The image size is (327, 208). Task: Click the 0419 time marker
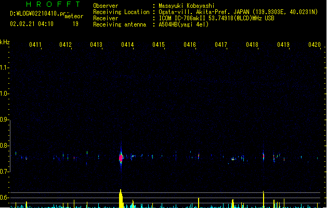point(283,45)
